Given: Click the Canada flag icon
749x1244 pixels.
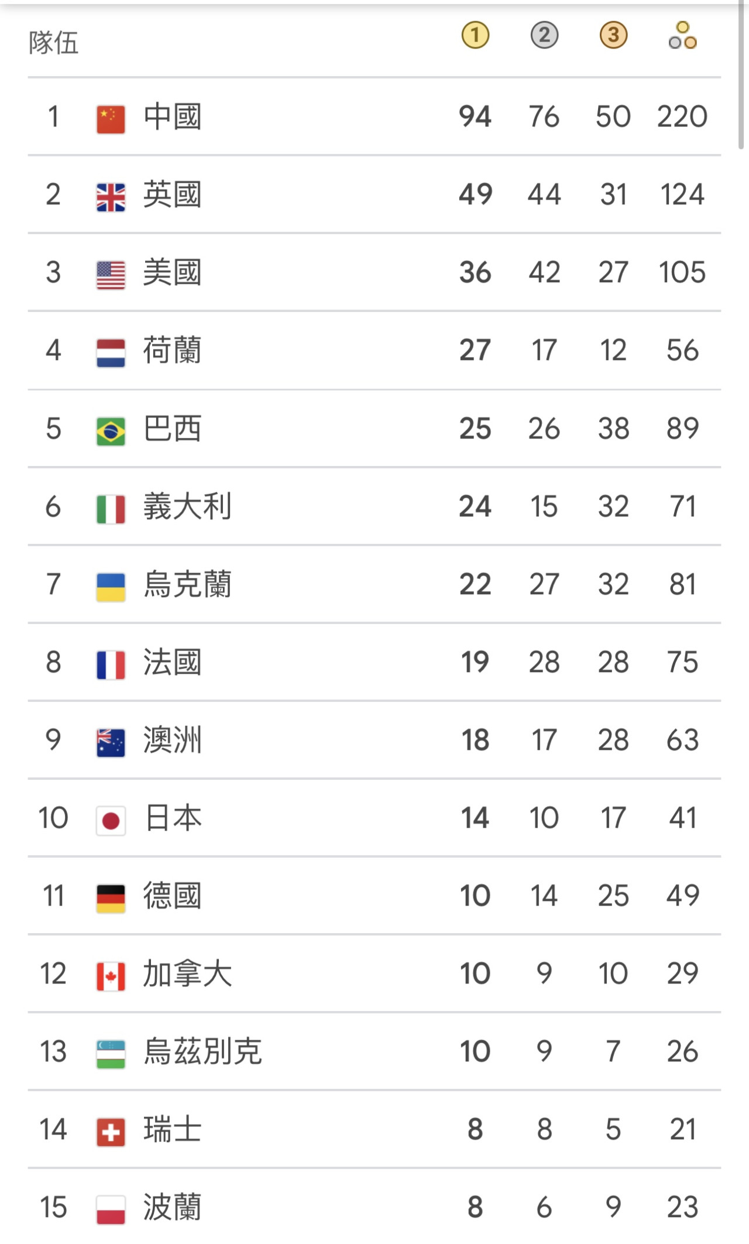Looking at the screenshot, I should pyautogui.click(x=111, y=976).
